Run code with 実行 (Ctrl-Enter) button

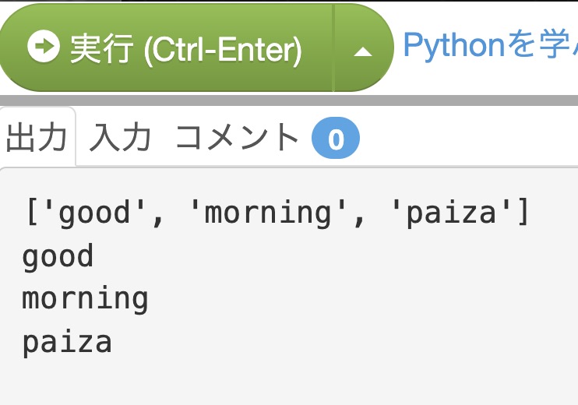(x=167, y=48)
